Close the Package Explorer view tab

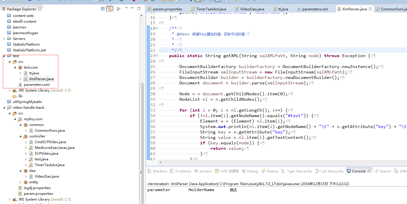40,9
